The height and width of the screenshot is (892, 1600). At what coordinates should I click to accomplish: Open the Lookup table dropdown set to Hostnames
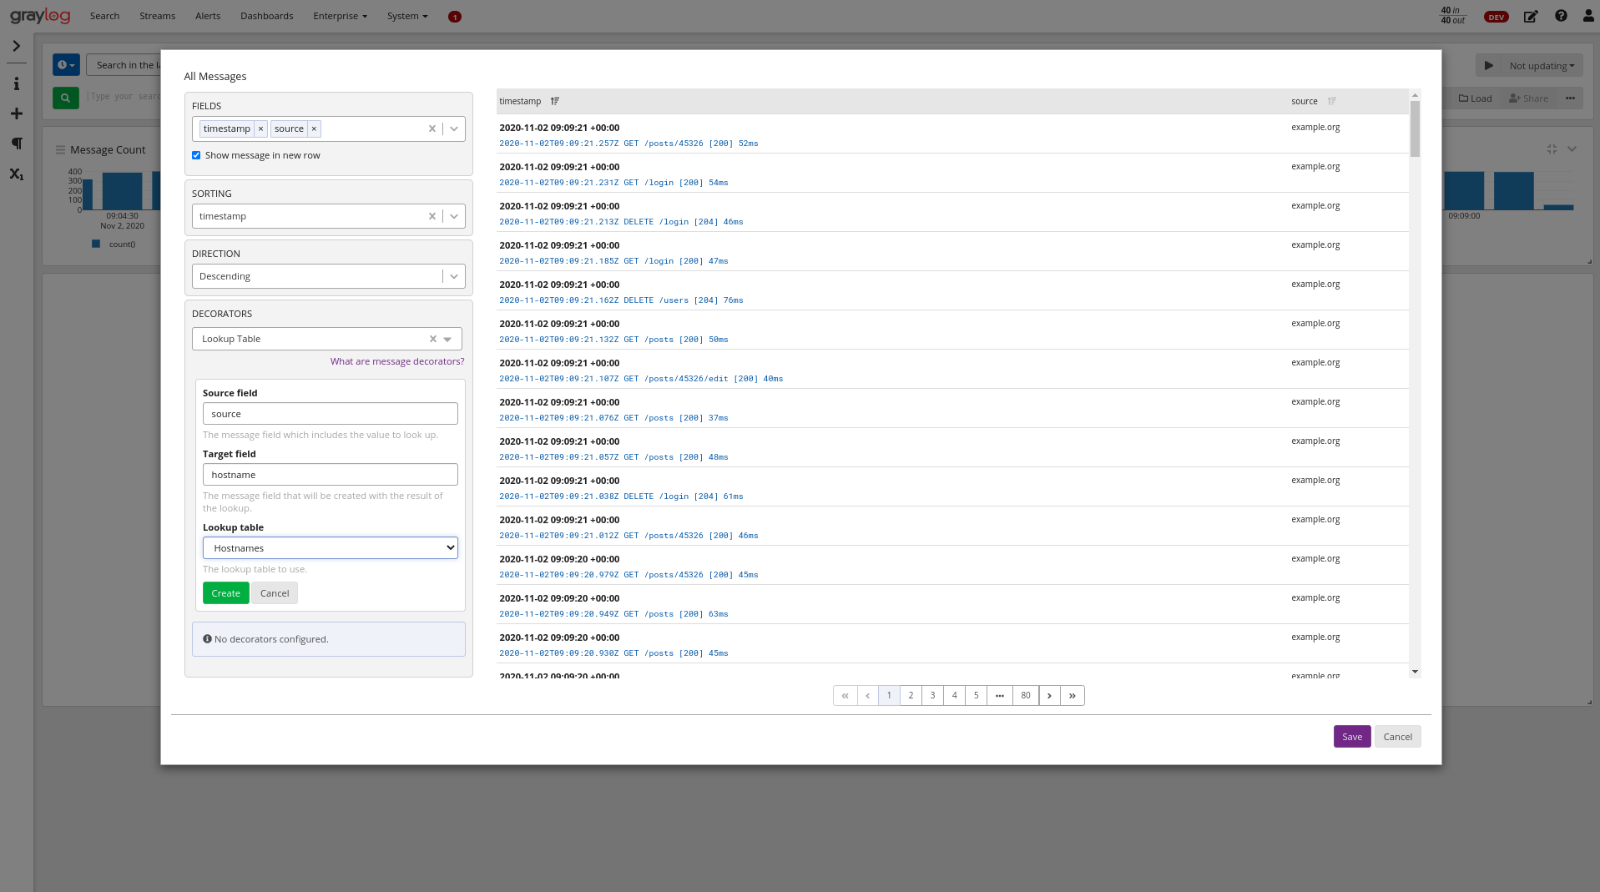coord(330,547)
